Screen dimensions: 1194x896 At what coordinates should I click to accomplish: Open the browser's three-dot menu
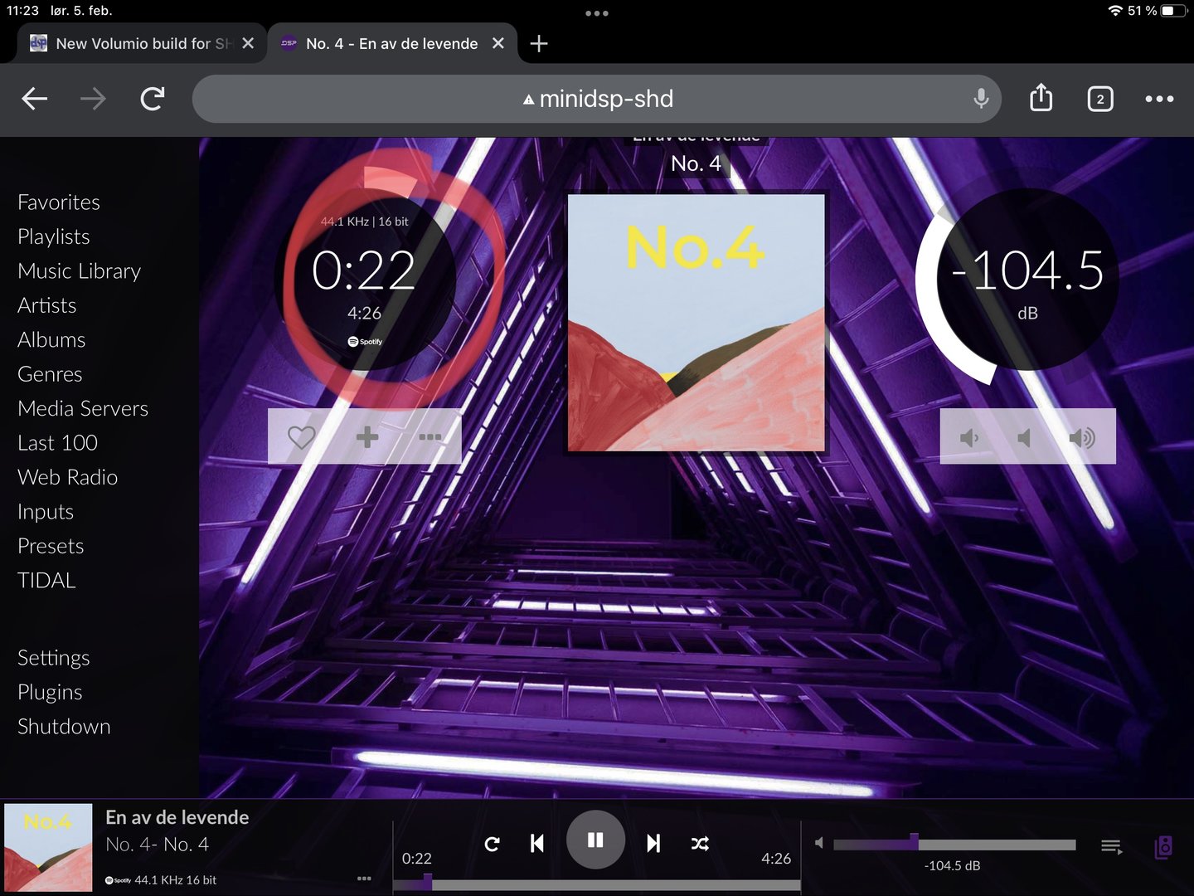1159,99
